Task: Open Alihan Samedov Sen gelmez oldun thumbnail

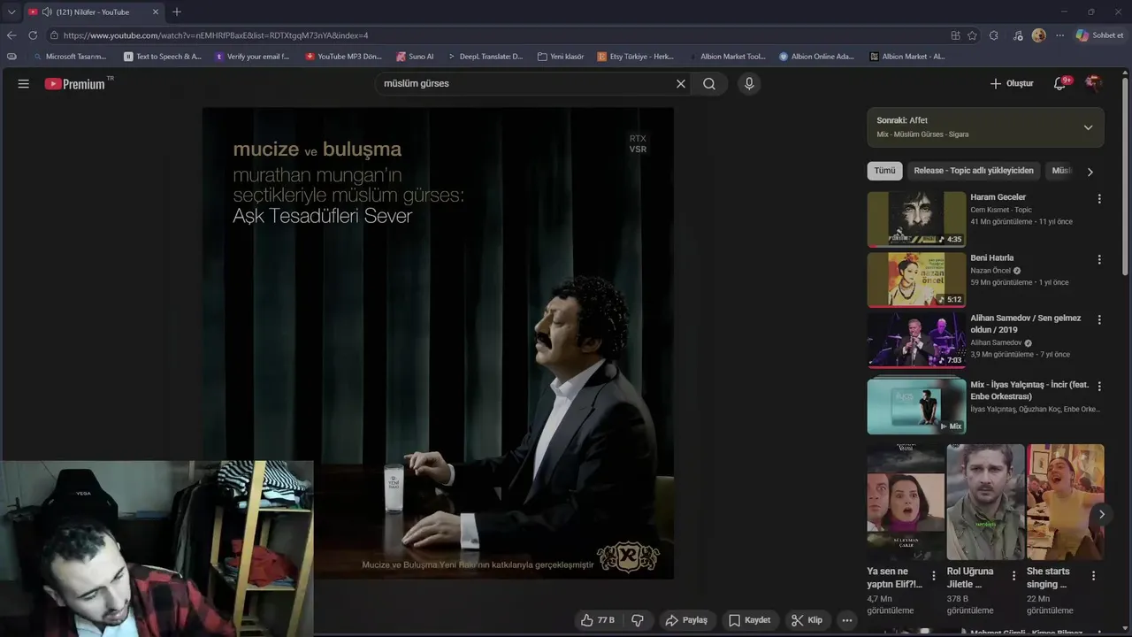Action: 916,341
